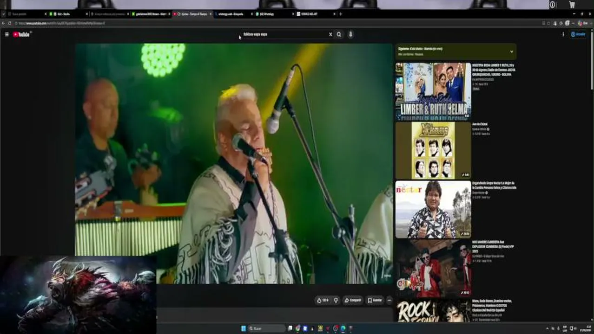Image resolution: width=594 pixels, height=334 pixels.
Task: Open the YouTube guide hamburger menu
Action: tap(7, 34)
